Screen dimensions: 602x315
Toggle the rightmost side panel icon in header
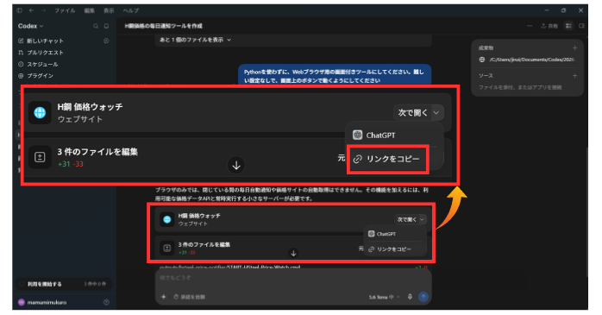pyautogui.click(x=581, y=26)
